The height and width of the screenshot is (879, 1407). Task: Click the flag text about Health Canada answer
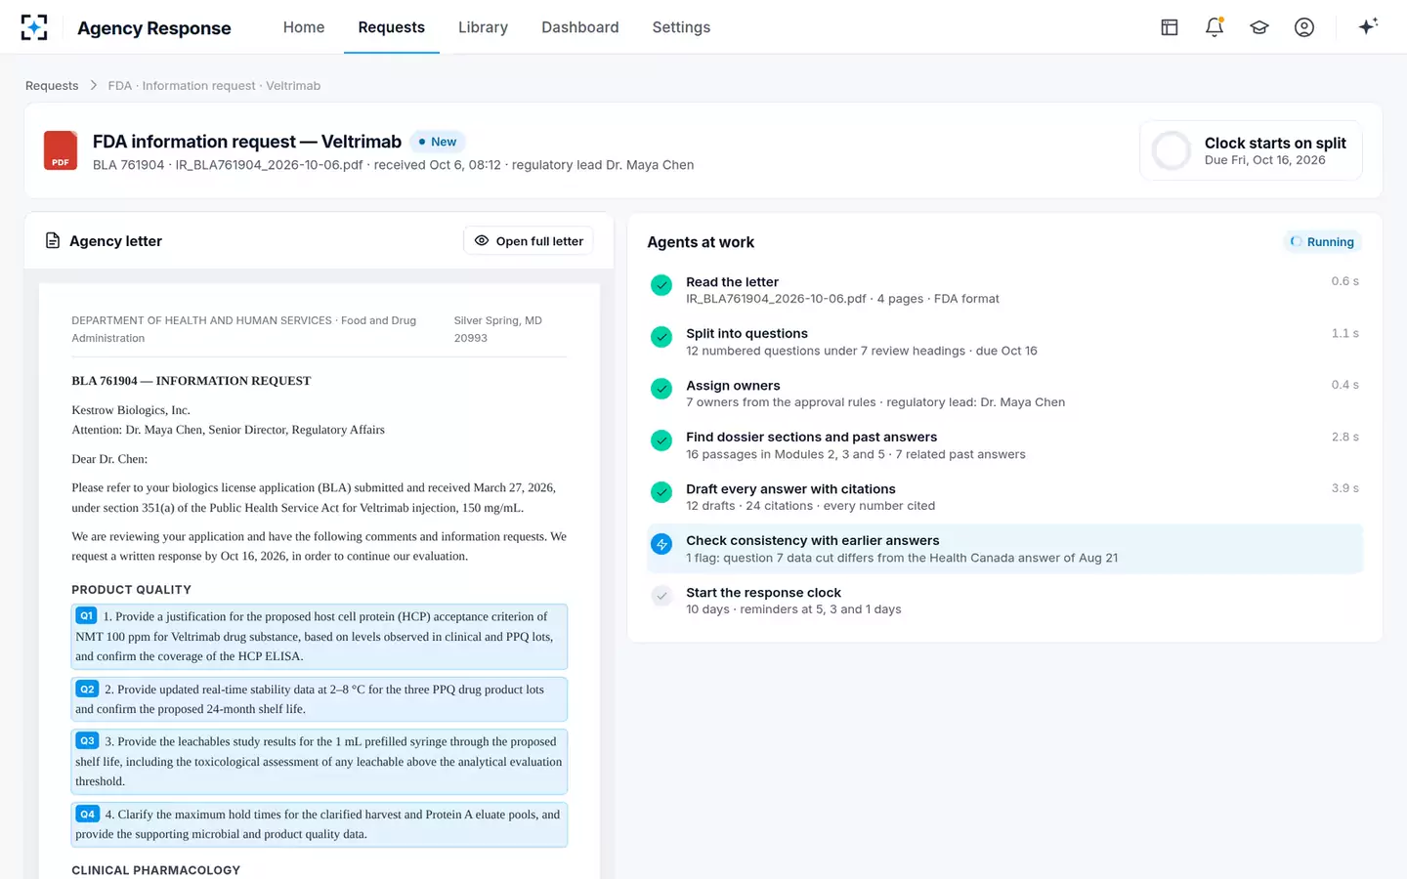click(x=902, y=558)
